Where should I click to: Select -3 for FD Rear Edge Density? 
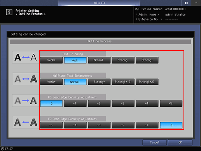pos(99,125)
